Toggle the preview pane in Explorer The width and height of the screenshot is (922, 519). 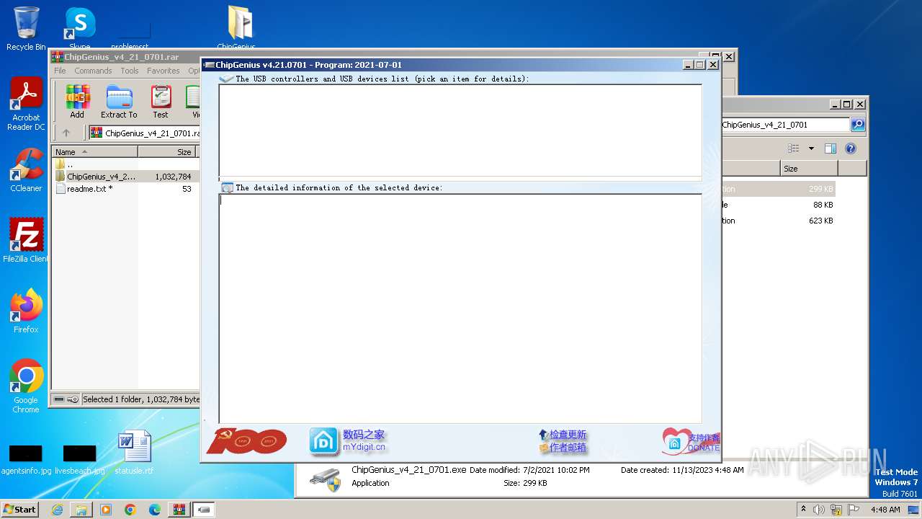pos(830,148)
